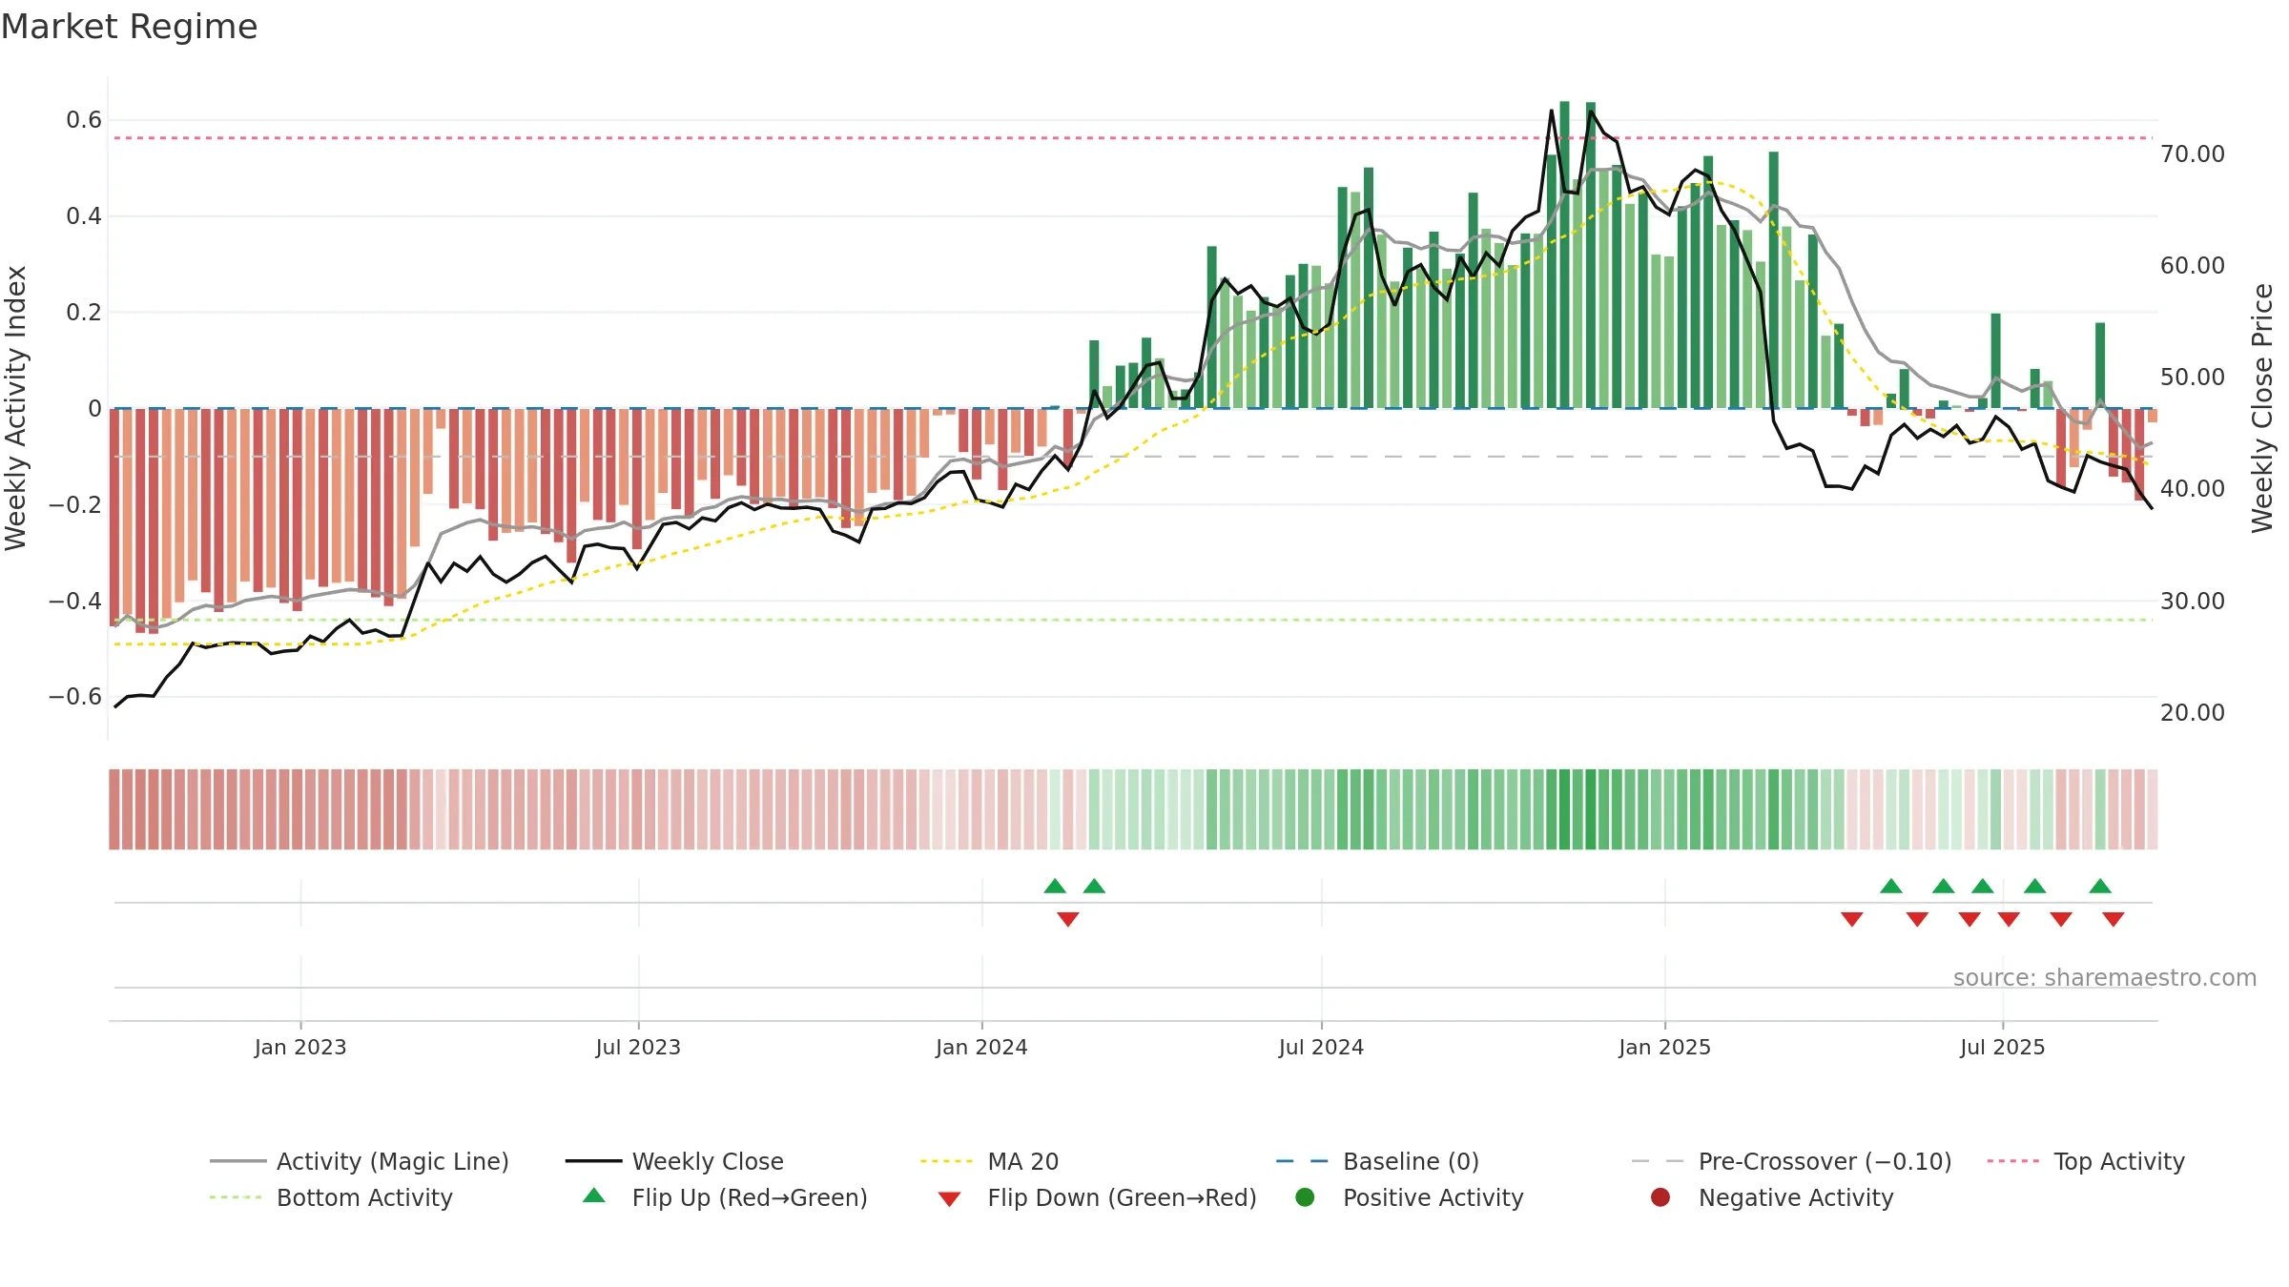This screenshot has height=1287, width=2289.
Task: Click the Jan 2023 x-axis label
Action: pos(300,1047)
